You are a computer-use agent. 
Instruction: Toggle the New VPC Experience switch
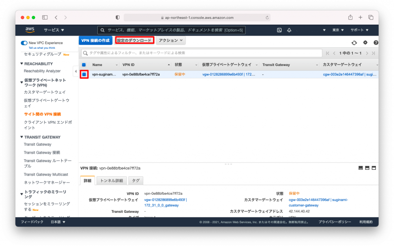click(x=24, y=43)
